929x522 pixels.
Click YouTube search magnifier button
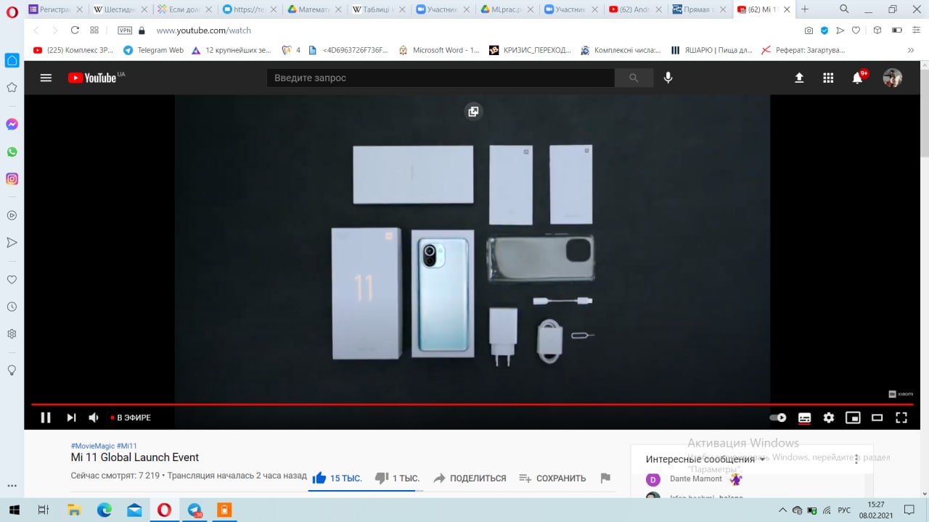click(634, 78)
